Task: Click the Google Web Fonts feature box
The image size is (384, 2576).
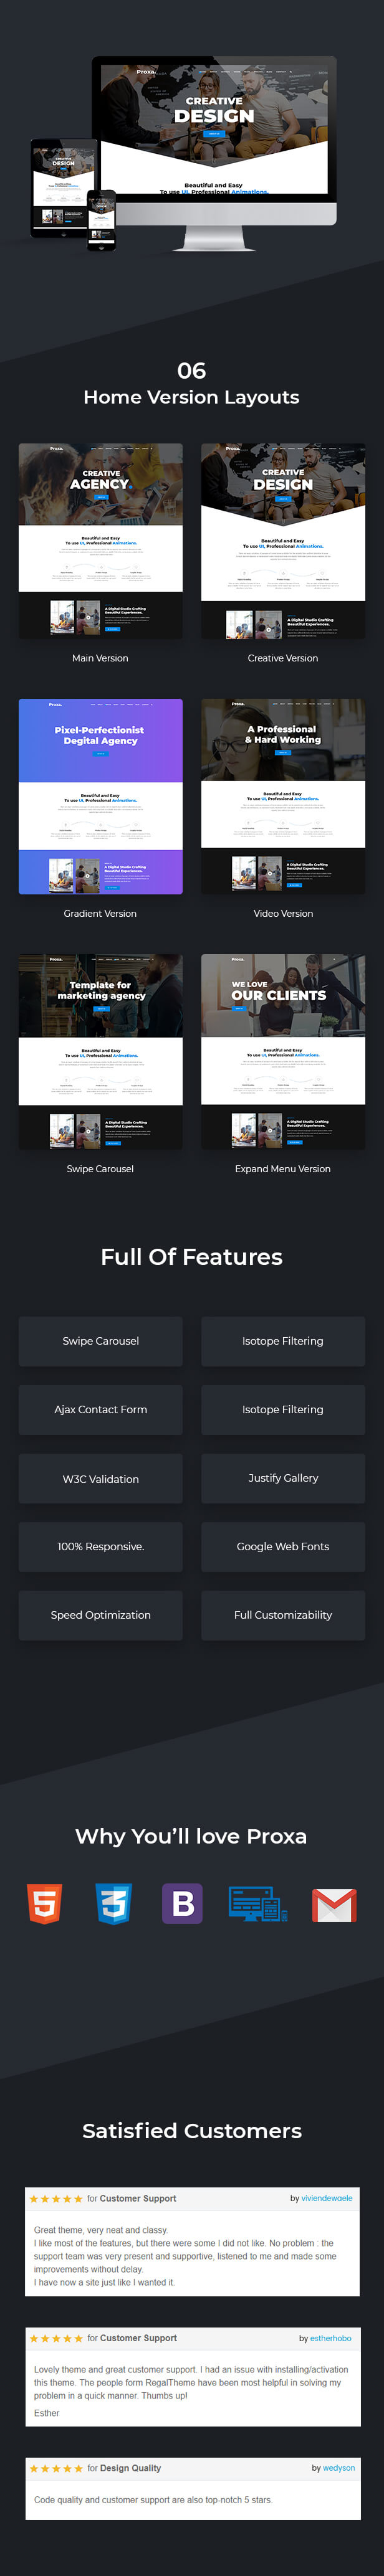Action: coord(283,1547)
